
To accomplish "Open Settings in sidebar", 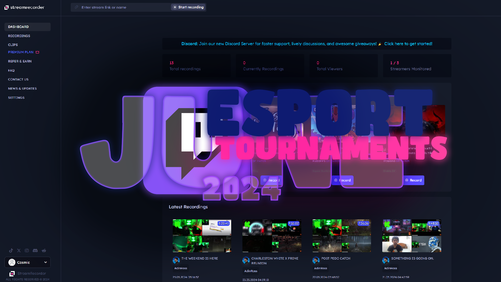I will click(x=16, y=98).
